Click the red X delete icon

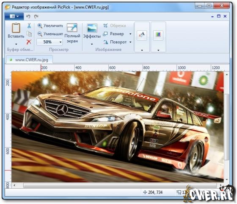click(29, 42)
